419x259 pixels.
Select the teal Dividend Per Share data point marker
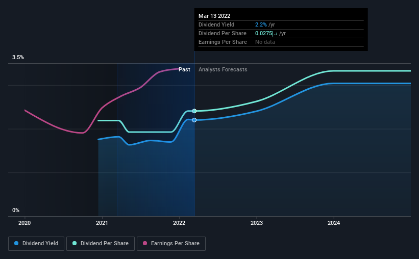click(x=194, y=111)
